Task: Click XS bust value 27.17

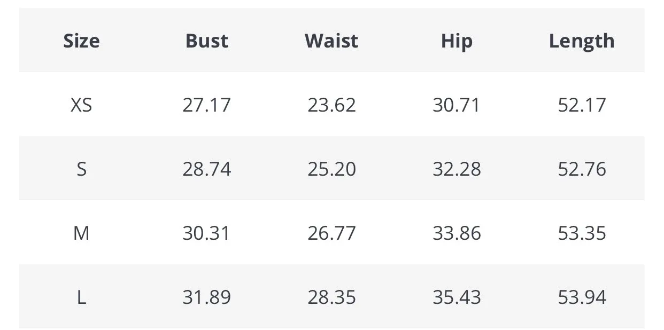Action: coord(207,105)
